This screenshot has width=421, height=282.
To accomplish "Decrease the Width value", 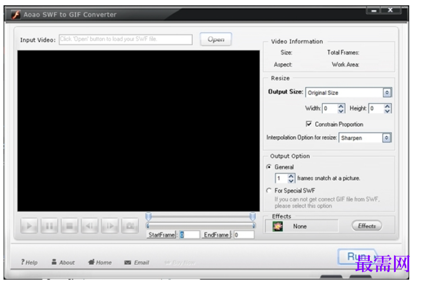I will click(340, 111).
